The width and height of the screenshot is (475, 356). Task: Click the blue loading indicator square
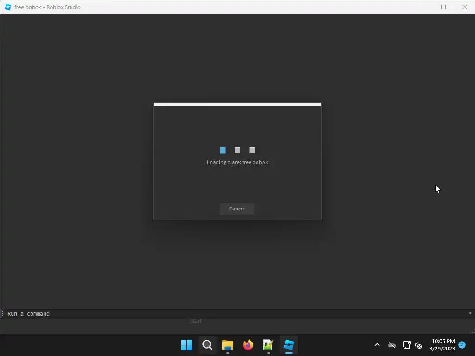click(x=223, y=150)
